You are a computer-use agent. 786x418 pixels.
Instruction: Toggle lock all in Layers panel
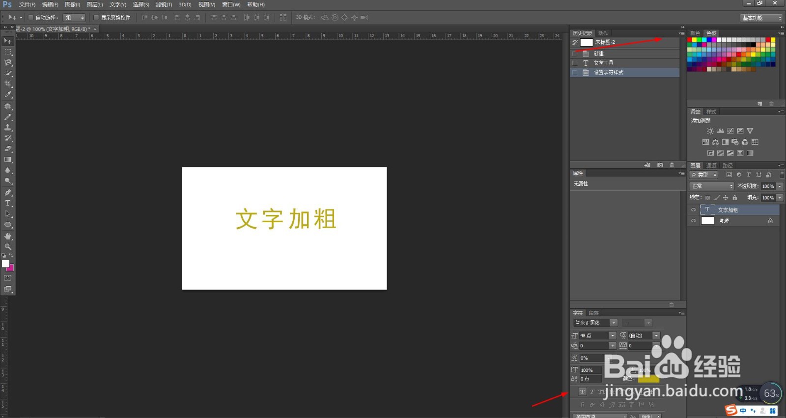pos(735,198)
